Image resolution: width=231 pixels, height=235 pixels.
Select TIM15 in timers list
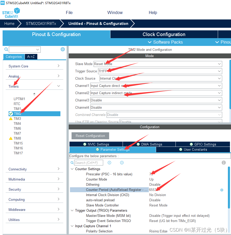click(x=18, y=143)
